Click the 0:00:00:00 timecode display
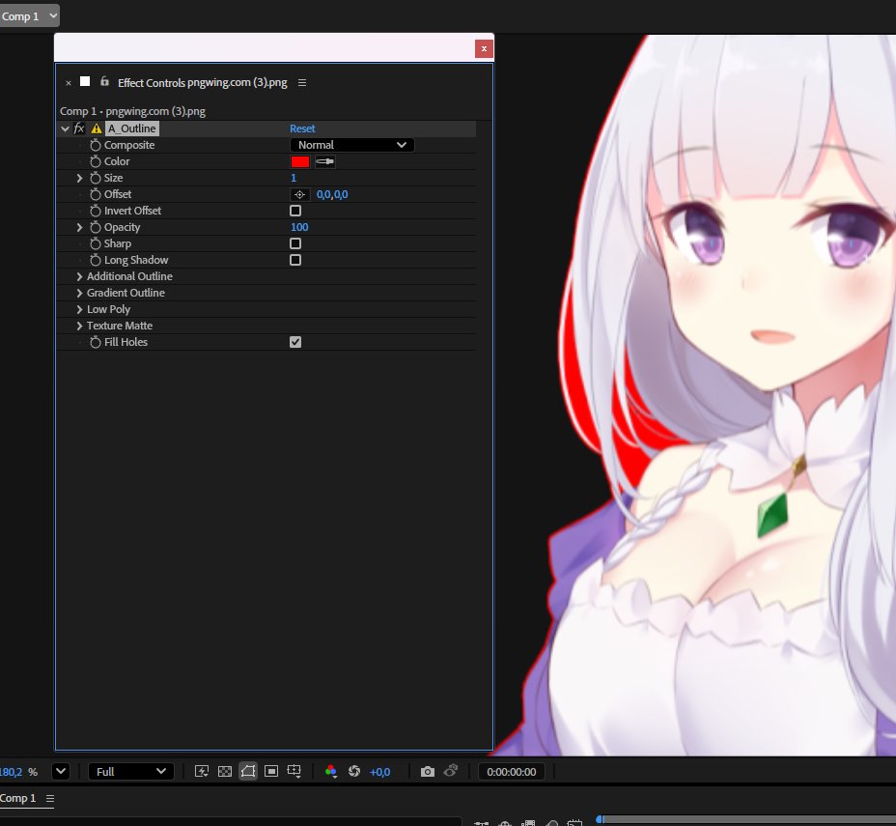 pyautogui.click(x=512, y=772)
